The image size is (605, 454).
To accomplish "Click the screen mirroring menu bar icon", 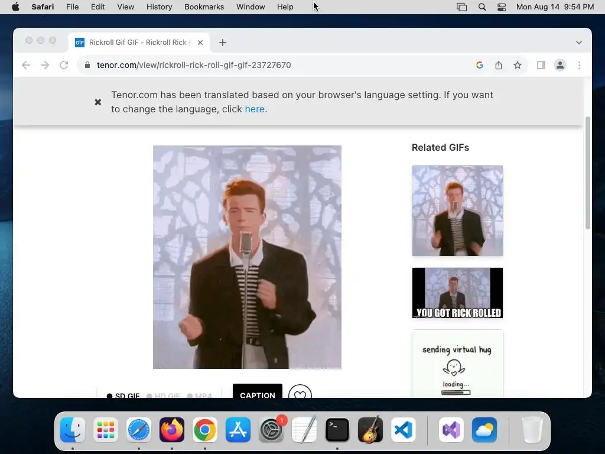I will pos(461,7).
